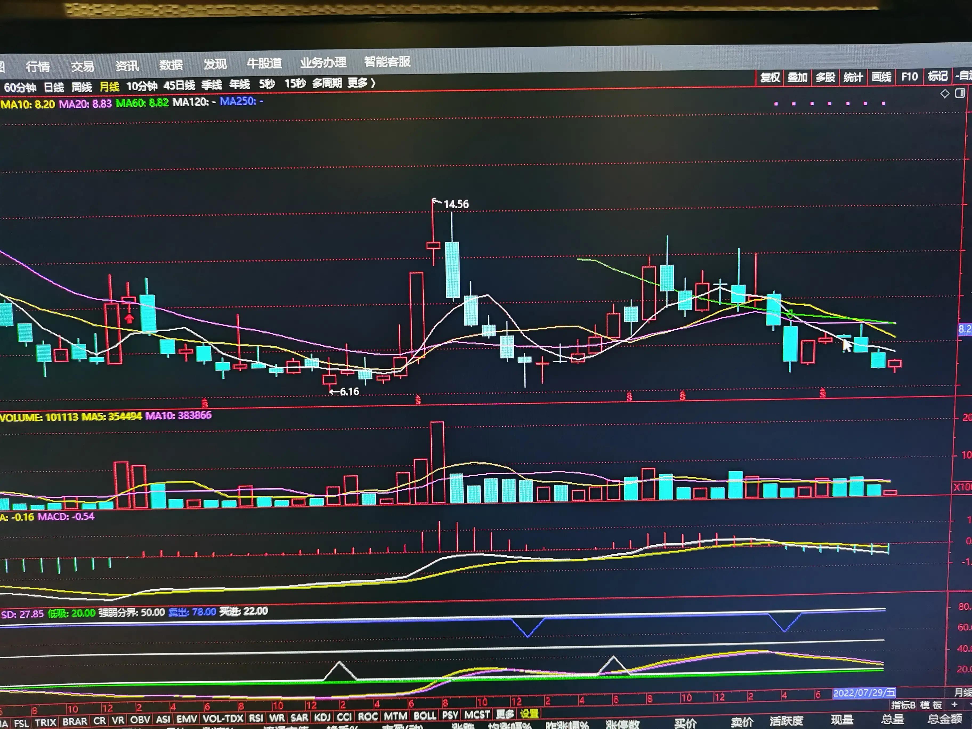The image size is (972, 729).
Task: Click the 2022/07/29 date label on the time axis
Action: [x=864, y=693]
